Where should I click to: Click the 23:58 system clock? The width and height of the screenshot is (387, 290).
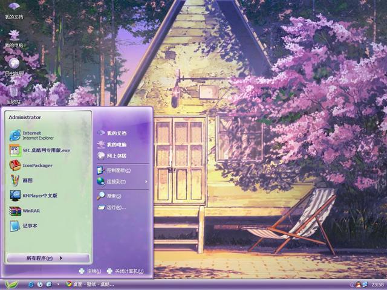pyautogui.click(x=377, y=285)
